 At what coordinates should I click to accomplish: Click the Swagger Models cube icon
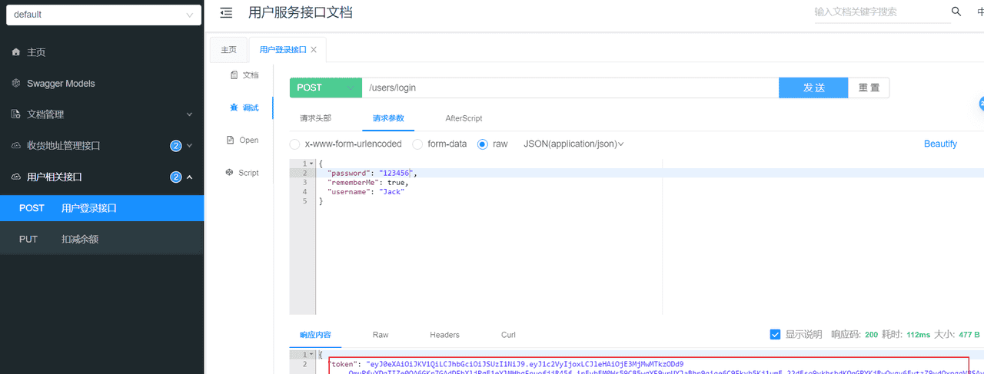point(15,84)
